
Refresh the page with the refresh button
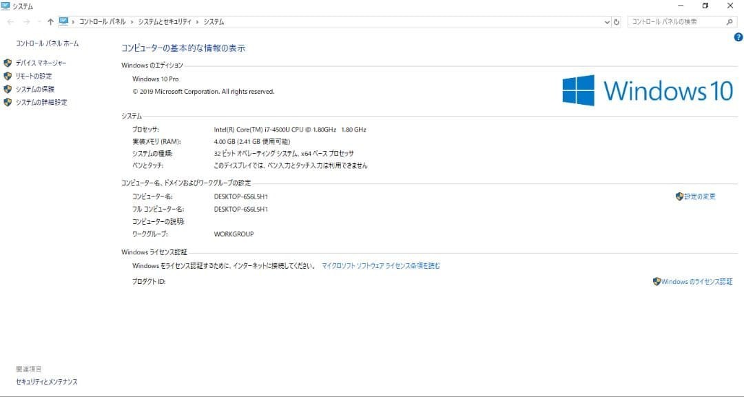click(x=617, y=22)
